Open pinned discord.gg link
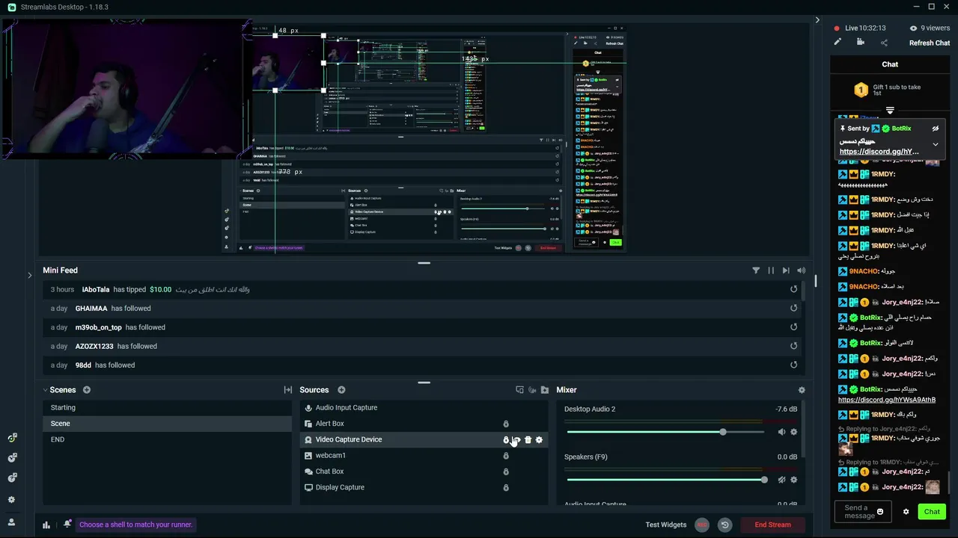Screen dimensions: 958x538 pyautogui.click(x=879, y=152)
